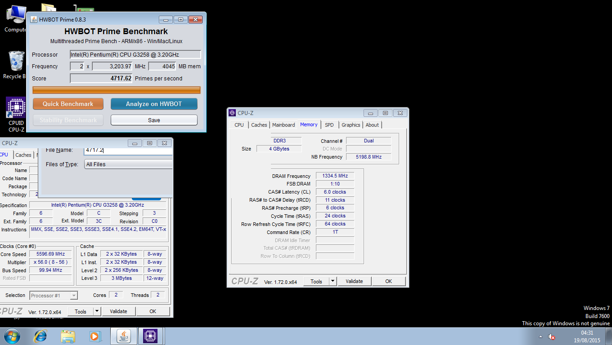Switch to the CPU-Z taskbar item

pos(150,336)
